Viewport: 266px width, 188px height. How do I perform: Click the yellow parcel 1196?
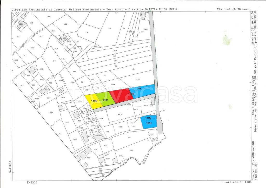coord(94,101)
